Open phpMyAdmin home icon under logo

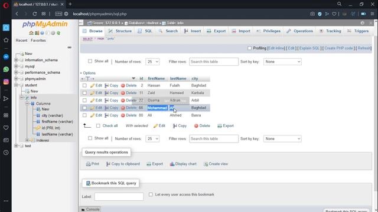point(31,33)
